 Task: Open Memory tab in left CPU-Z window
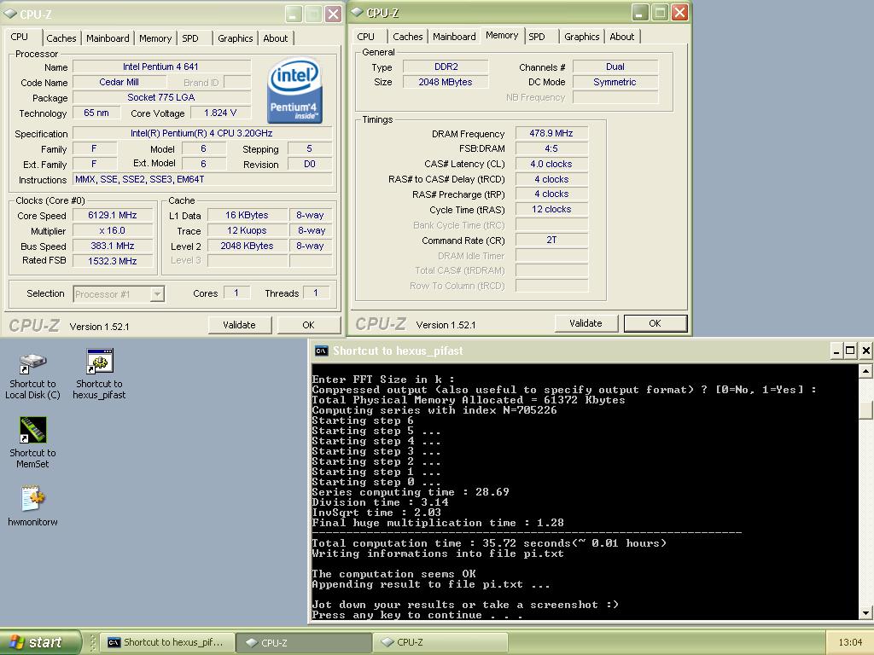click(x=155, y=38)
